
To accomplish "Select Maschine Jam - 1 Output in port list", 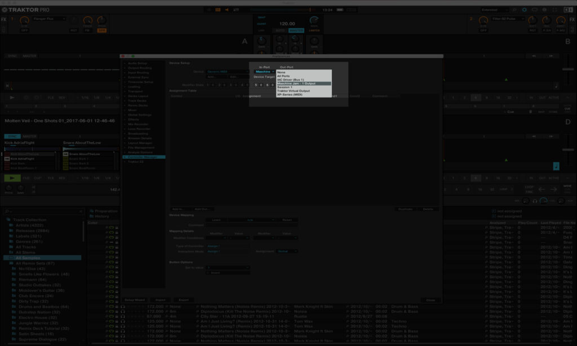I will coord(304,83).
